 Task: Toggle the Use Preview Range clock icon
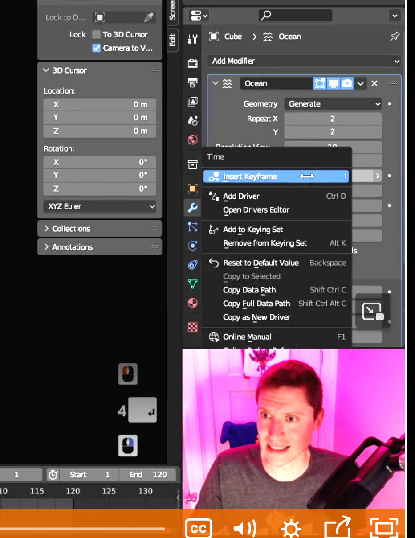pos(53,475)
